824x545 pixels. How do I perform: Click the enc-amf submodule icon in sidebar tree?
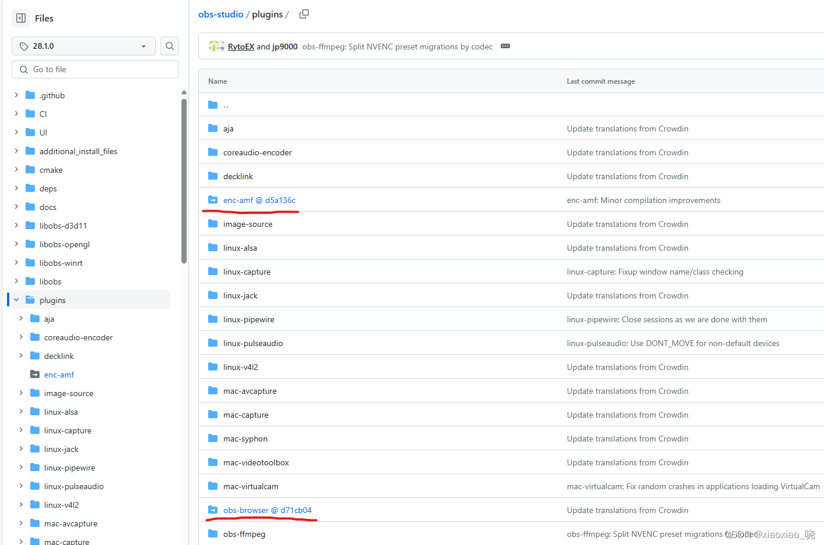pyautogui.click(x=35, y=374)
